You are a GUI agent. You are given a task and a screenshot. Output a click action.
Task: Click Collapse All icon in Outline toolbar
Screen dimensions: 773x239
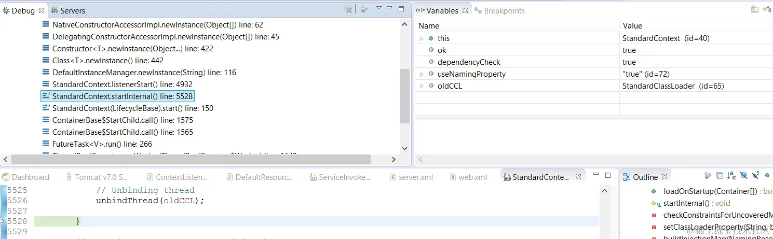click(720, 176)
